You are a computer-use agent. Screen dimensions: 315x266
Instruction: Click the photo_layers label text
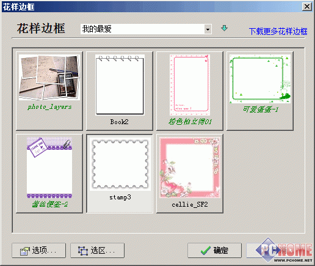coord(49,107)
